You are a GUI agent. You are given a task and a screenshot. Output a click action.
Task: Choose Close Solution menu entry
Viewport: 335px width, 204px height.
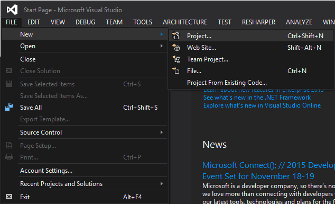tap(85, 70)
